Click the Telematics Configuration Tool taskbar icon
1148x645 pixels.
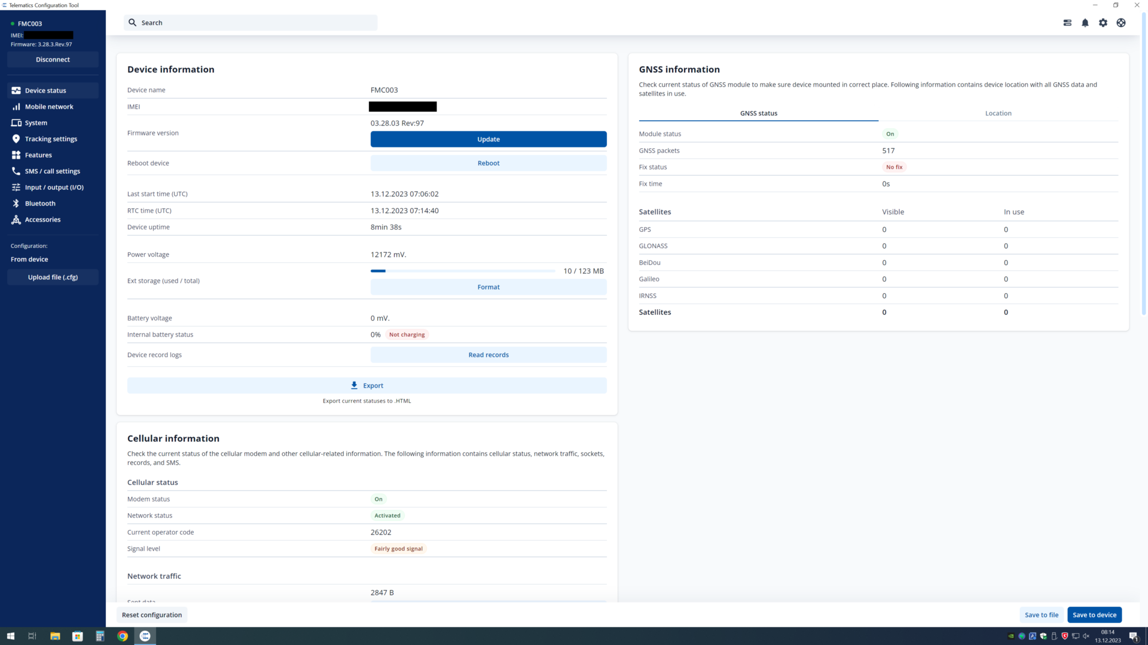[x=145, y=637]
